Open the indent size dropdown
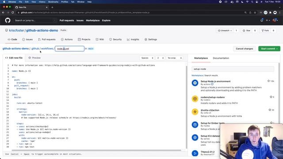Screen dimensions: 283x159 [160, 58]
